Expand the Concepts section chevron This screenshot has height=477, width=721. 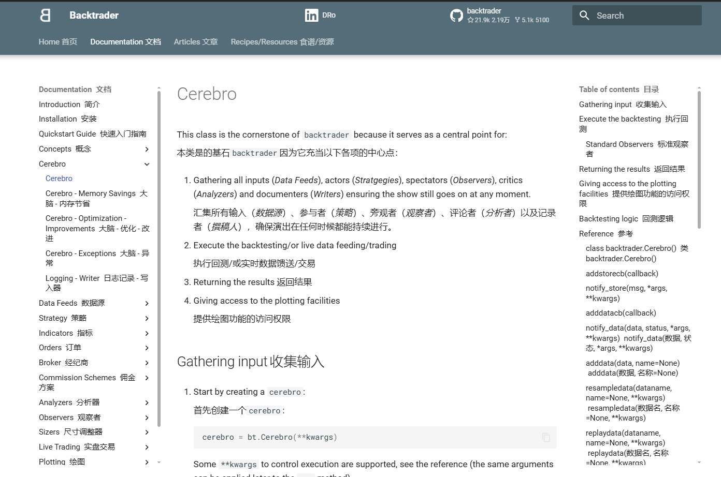click(147, 149)
